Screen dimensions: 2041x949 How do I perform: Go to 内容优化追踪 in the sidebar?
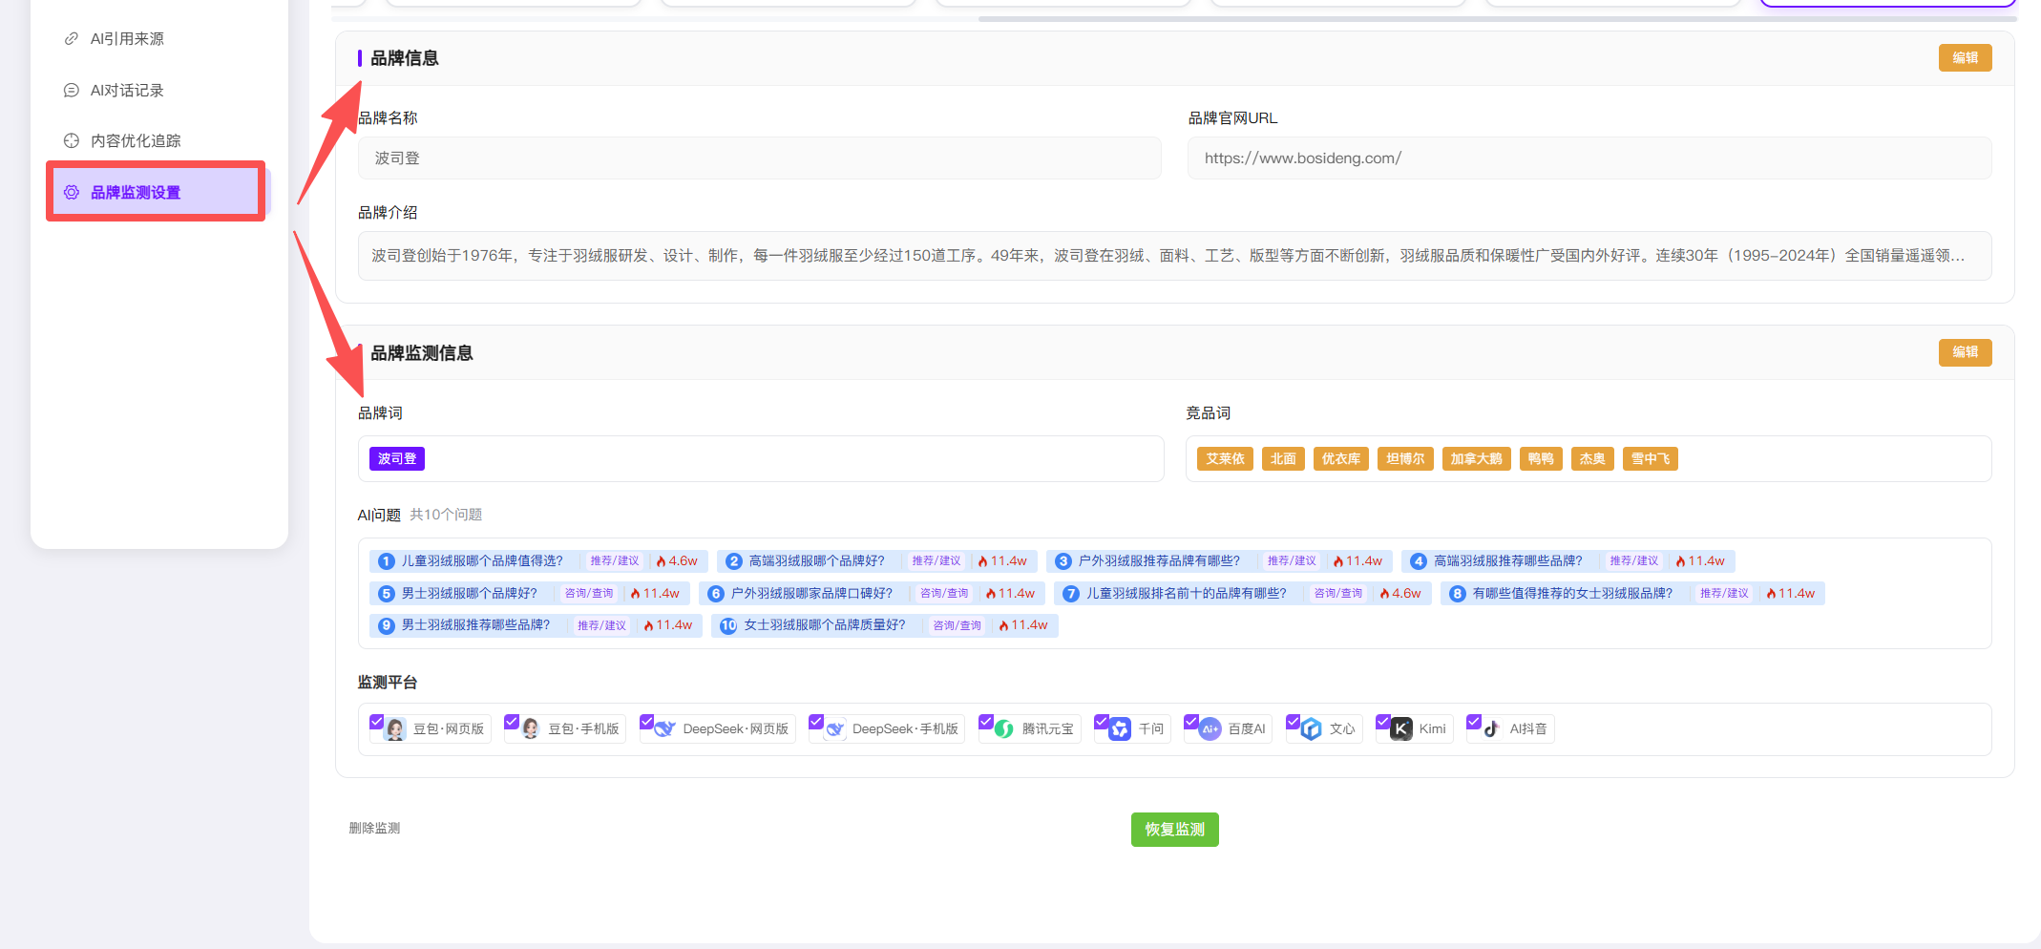[136, 141]
